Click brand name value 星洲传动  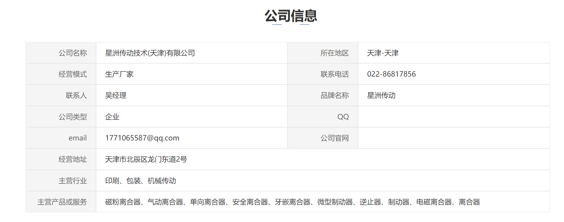[x=381, y=95]
